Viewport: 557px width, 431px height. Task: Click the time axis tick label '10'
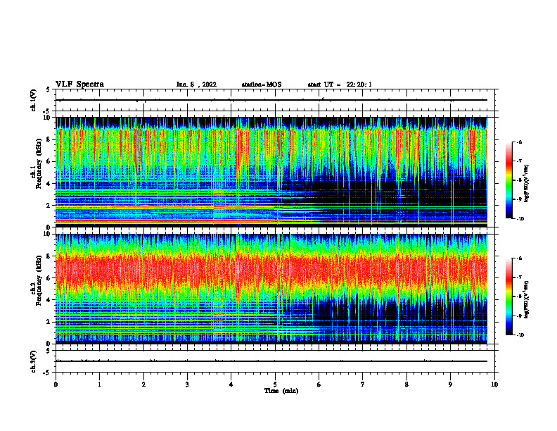pyautogui.click(x=494, y=385)
